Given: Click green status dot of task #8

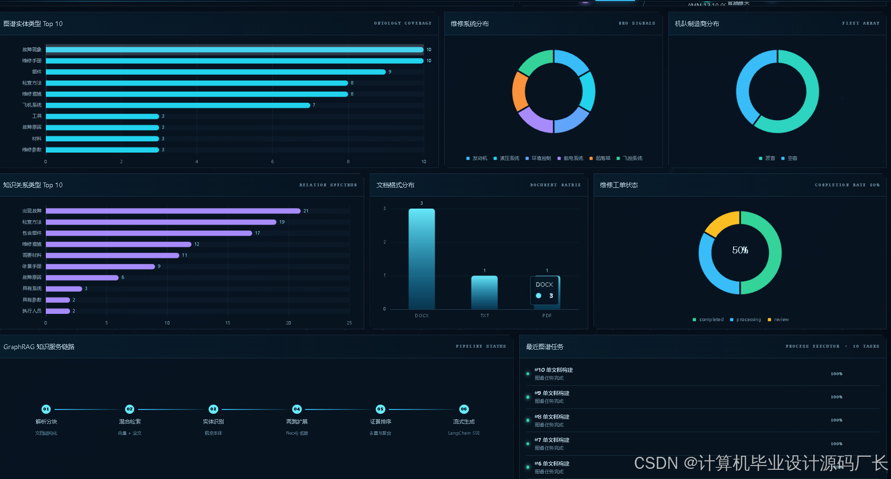Looking at the screenshot, I should click(528, 420).
